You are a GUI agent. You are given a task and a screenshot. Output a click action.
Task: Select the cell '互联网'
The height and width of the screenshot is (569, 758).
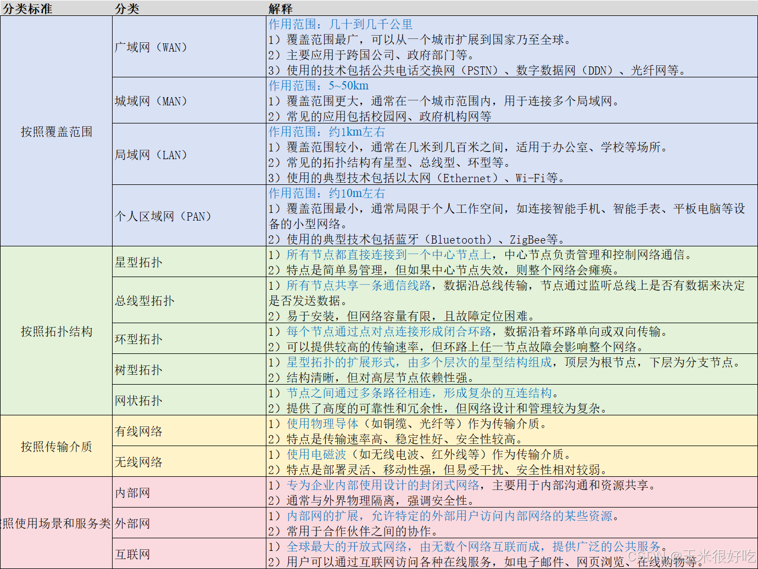tap(189, 553)
